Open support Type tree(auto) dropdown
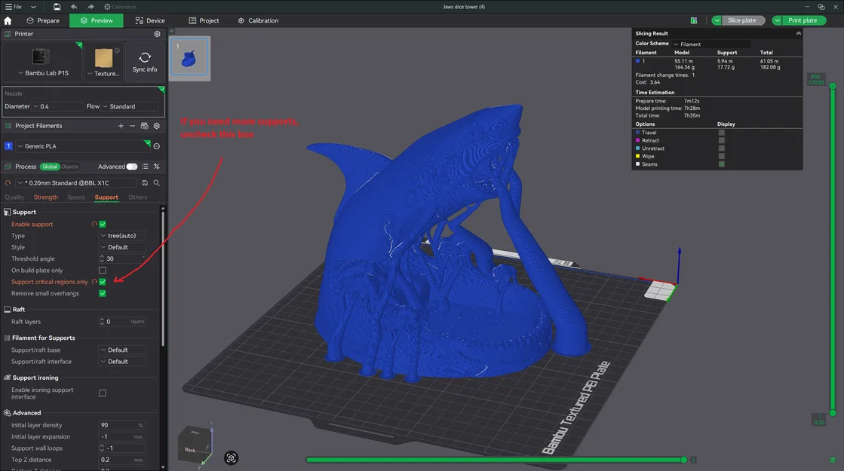The image size is (844, 471). [122, 235]
